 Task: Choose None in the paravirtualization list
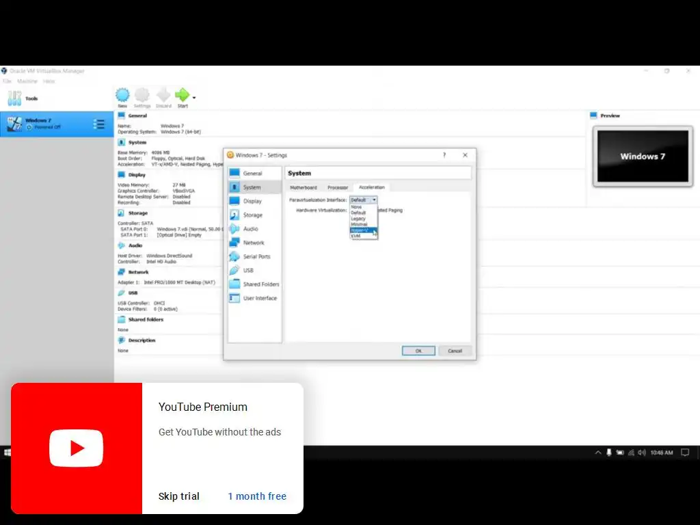pyautogui.click(x=364, y=206)
